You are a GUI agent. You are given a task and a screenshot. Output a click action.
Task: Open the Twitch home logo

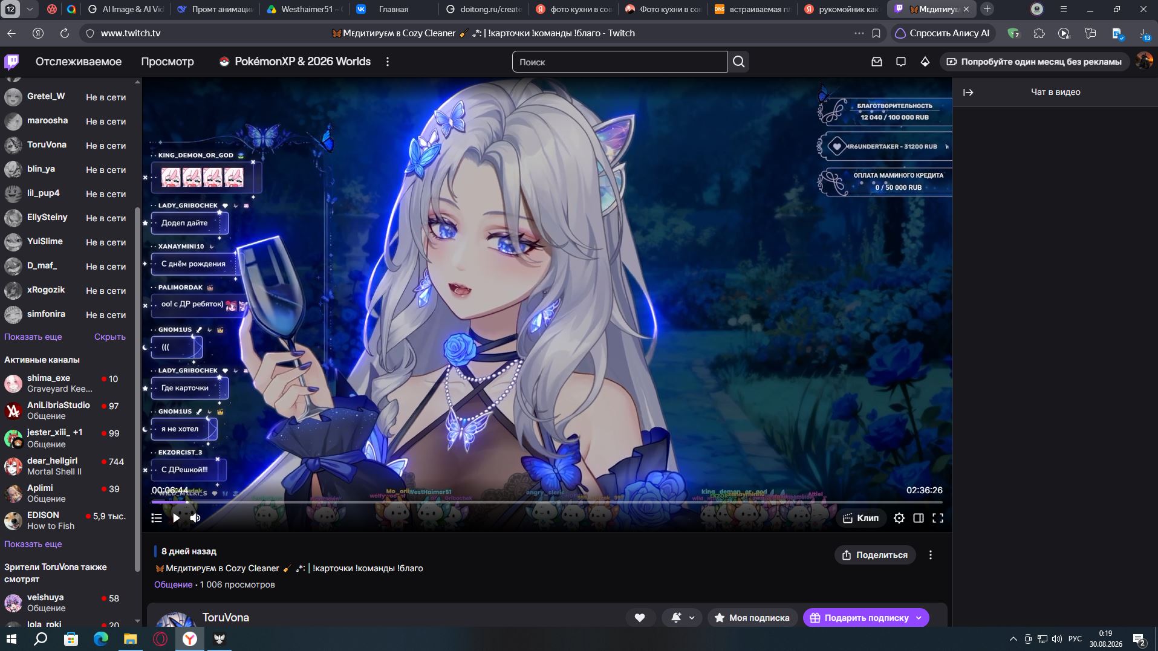click(11, 62)
